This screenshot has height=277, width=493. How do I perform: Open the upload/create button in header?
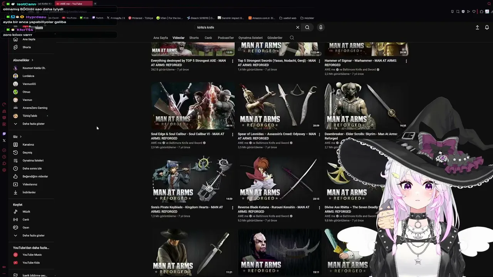pyautogui.click(x=477, y=27)
